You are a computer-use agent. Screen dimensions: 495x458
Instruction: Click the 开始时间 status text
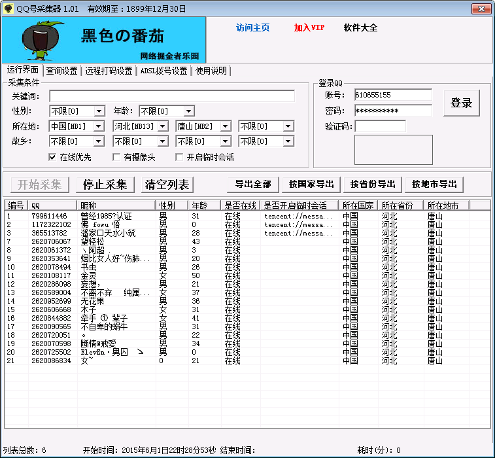tap(149, 450)
